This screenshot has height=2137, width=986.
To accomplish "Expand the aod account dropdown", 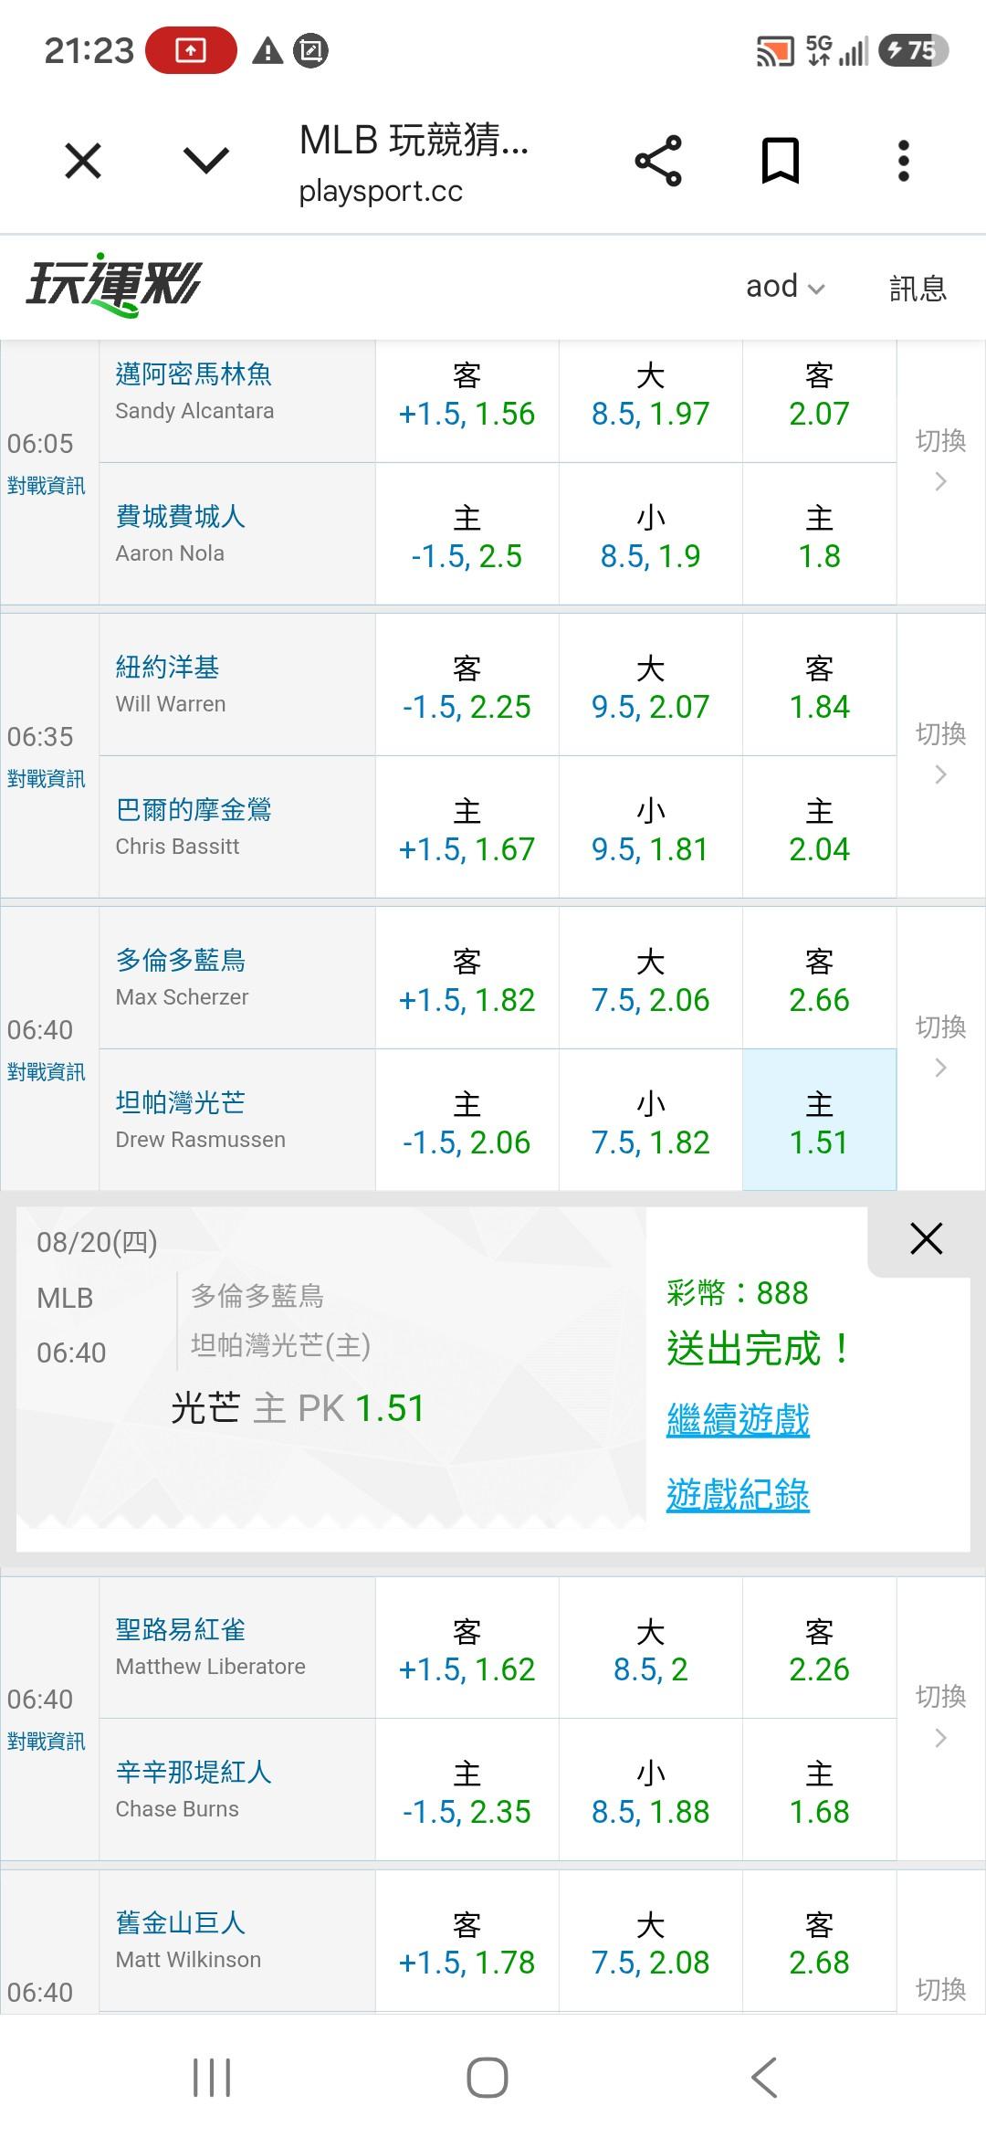I will [785, 287].
